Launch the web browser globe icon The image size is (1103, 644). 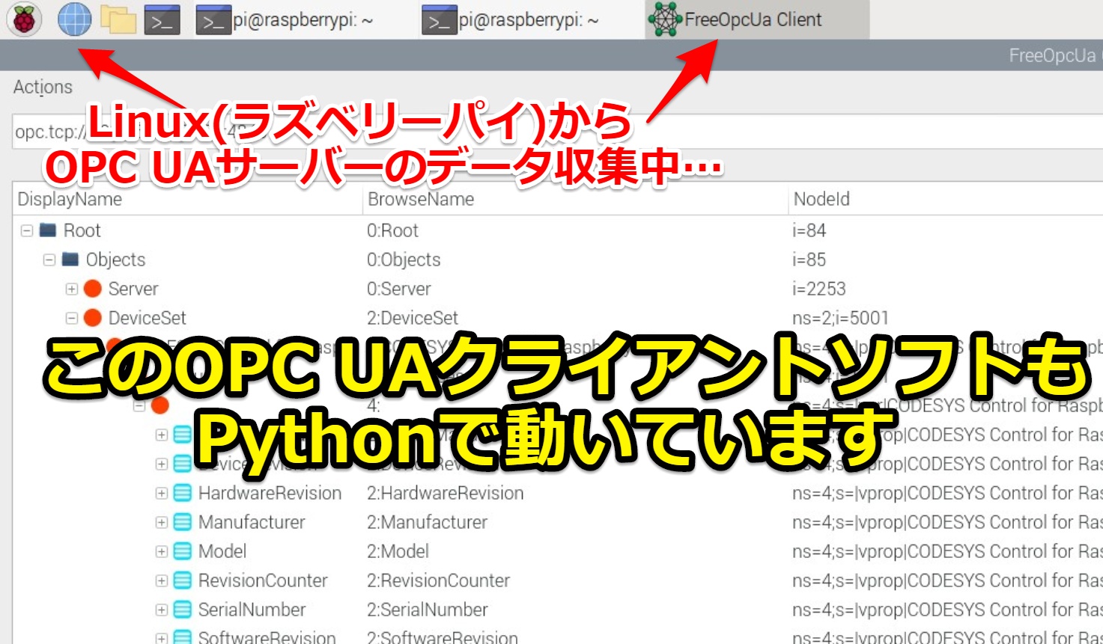tap(74, 19)
